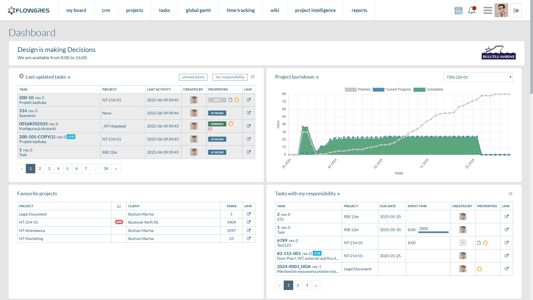Toggle Planned series in chart legend
533x300 pixels.
tap(358, 89)
